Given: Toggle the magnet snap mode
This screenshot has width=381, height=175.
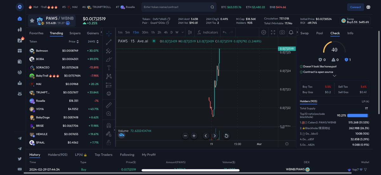Looking at the screenshot, I should point(109,125).
